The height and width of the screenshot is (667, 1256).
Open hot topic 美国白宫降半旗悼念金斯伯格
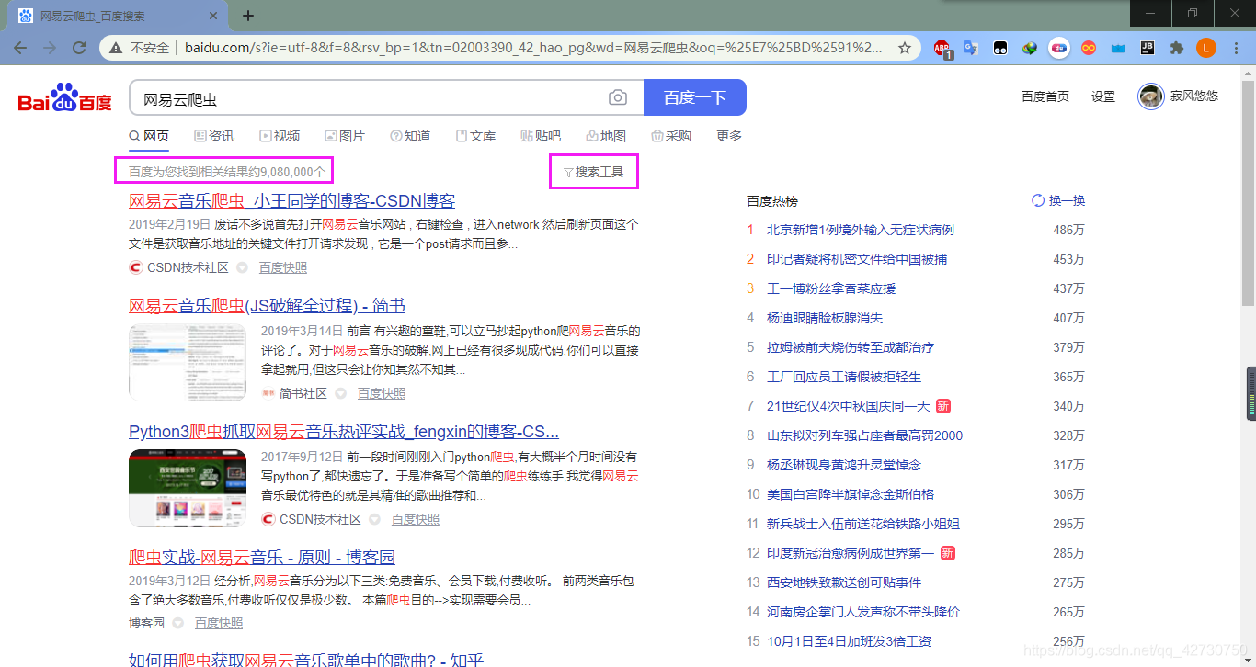pyautogui.click(x=851, y=494)
